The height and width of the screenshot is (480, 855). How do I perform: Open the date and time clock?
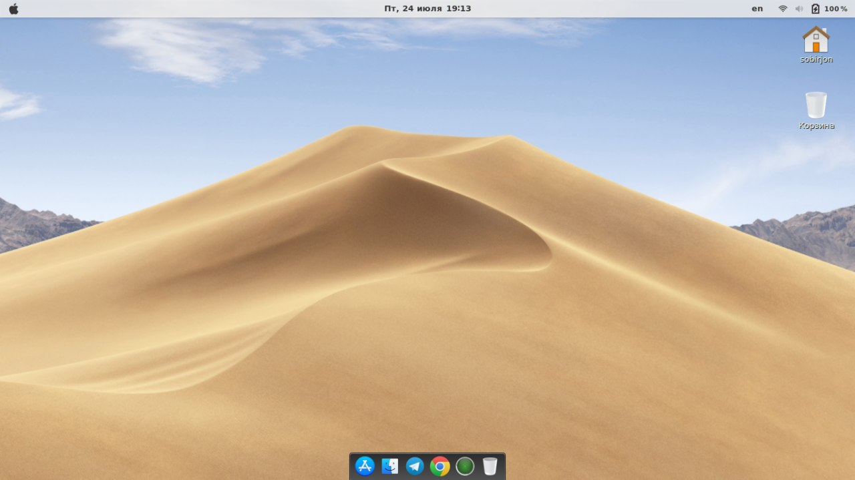(427, 9)
